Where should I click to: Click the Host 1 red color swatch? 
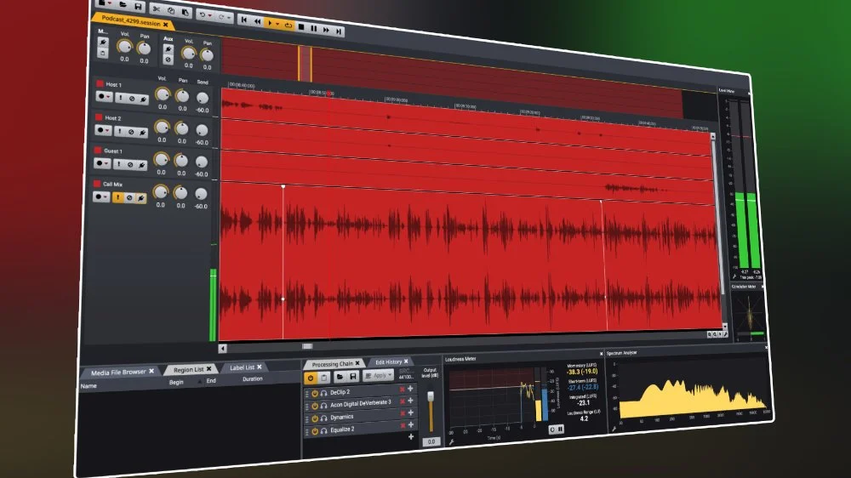[100, 83]
